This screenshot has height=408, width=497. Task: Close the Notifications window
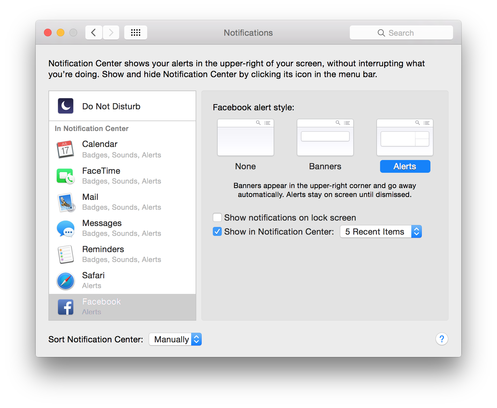click(x=48, y=33)
